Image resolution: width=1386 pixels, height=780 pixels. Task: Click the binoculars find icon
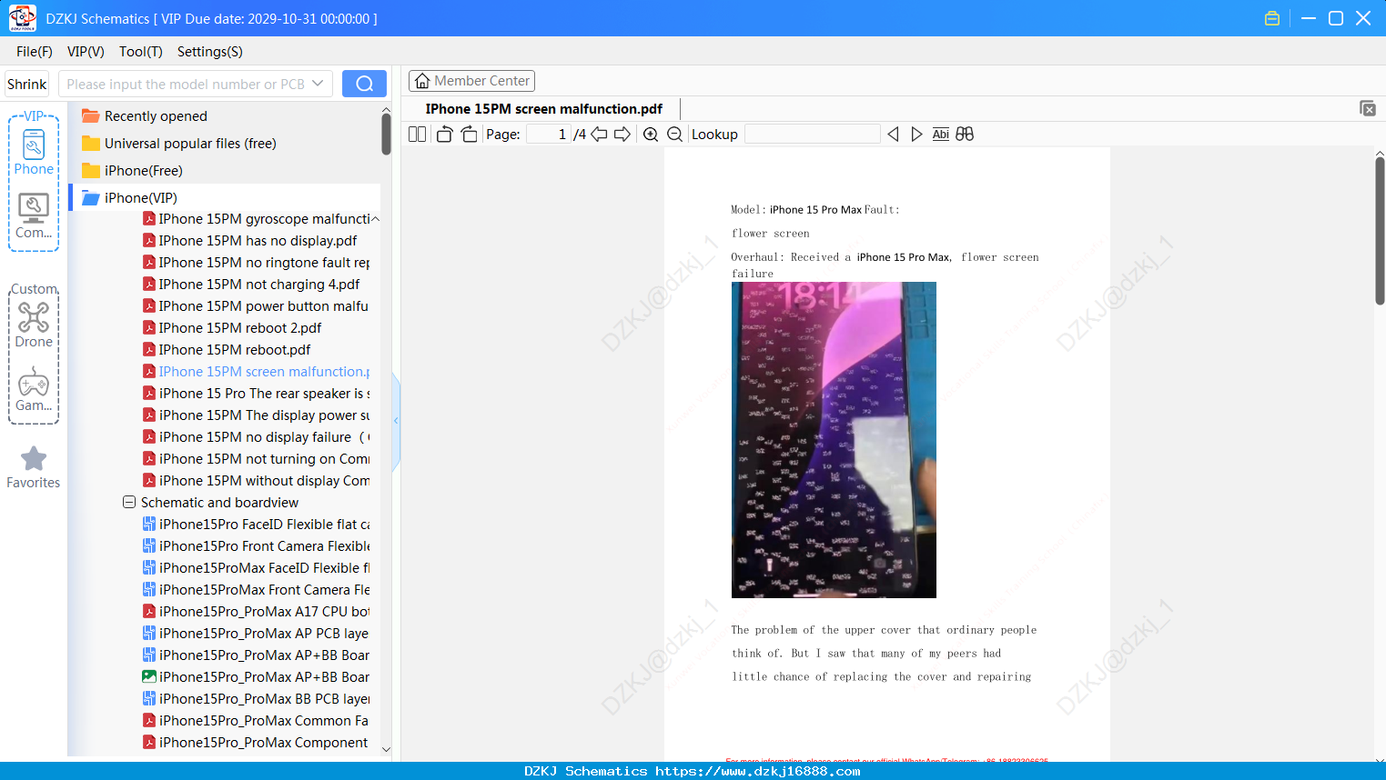click(x=965, y=135)
